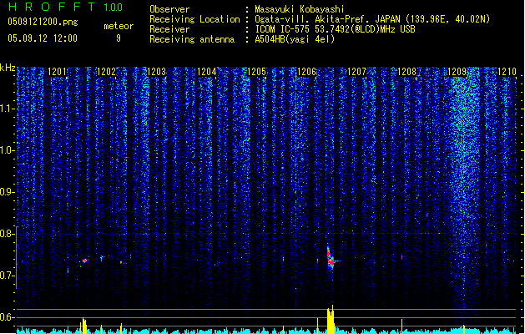Select the 0.6 frequency axis label
525x334 pixels.
tap(8, 317)
